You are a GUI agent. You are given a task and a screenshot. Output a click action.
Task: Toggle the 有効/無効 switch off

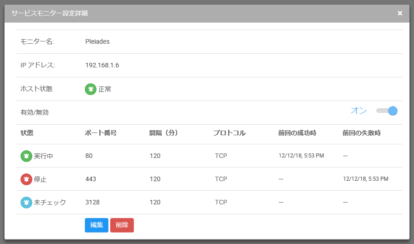(x=387, y=111)
